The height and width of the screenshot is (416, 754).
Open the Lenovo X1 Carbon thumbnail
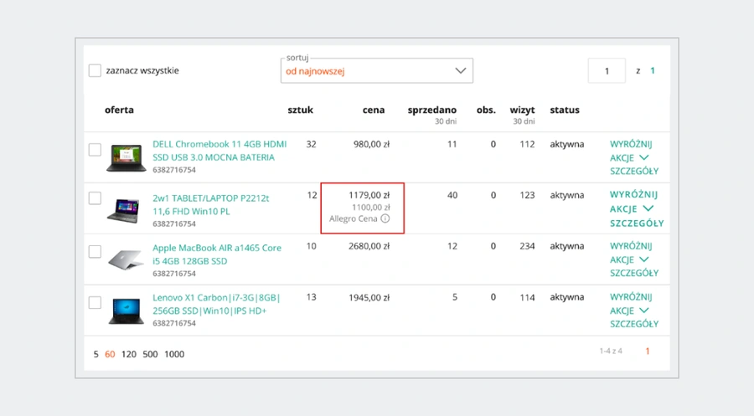[126, 311]
